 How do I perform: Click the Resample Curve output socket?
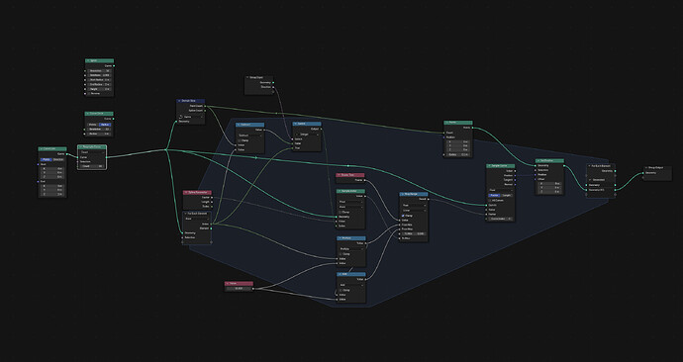pyautogui.click(x=106, y=157)
